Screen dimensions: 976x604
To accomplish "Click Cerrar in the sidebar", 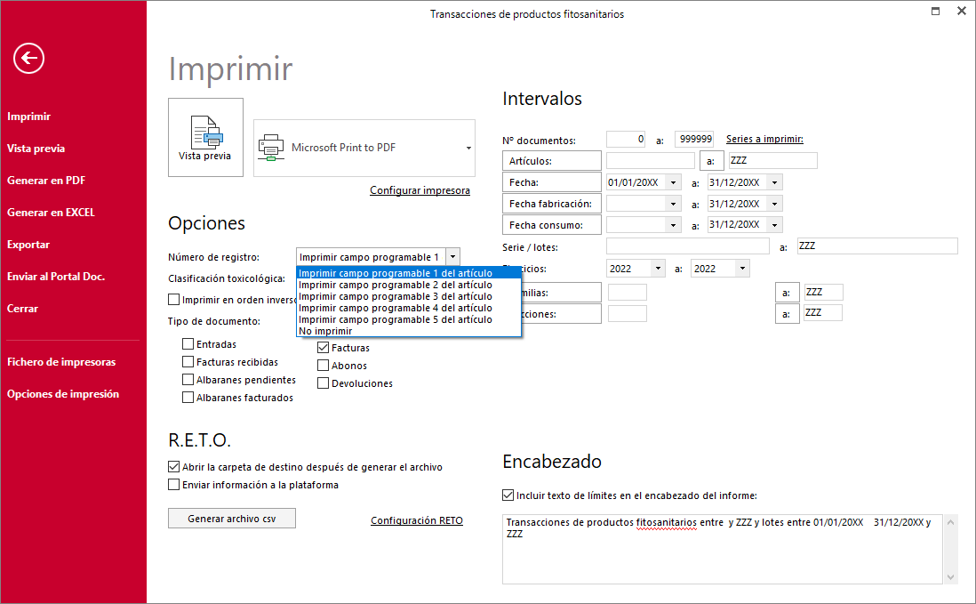I will (x=22, y=309).
